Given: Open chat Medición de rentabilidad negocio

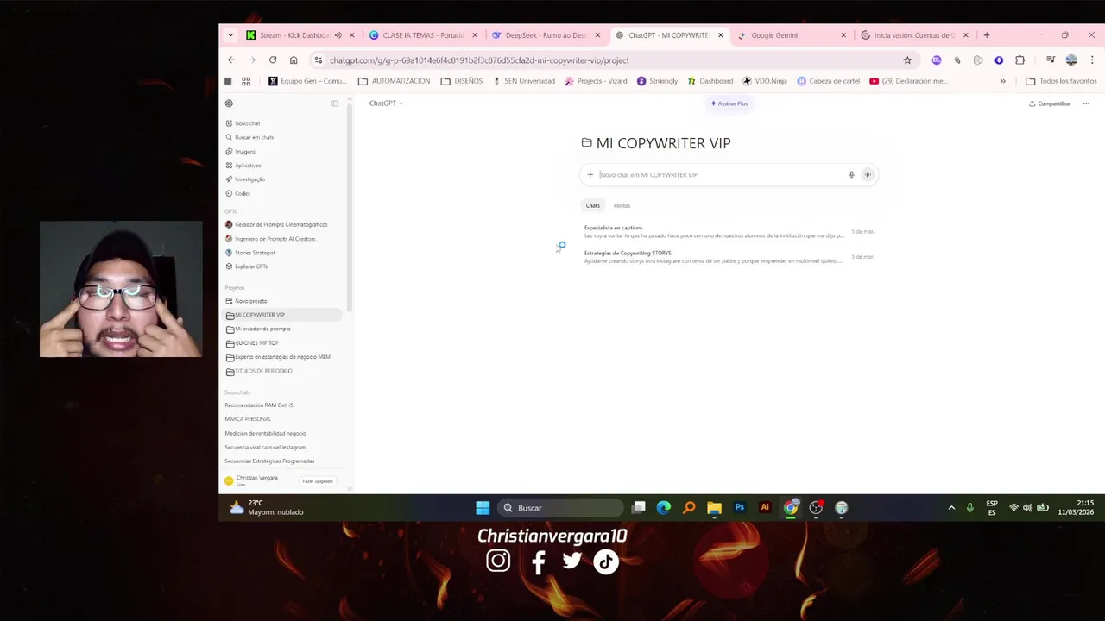Looking at the screenshot, I should [x=265, y=433].
